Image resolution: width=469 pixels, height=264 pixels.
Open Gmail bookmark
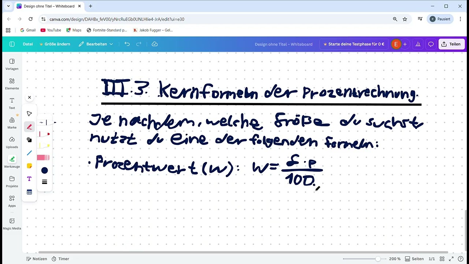[28, 30]
